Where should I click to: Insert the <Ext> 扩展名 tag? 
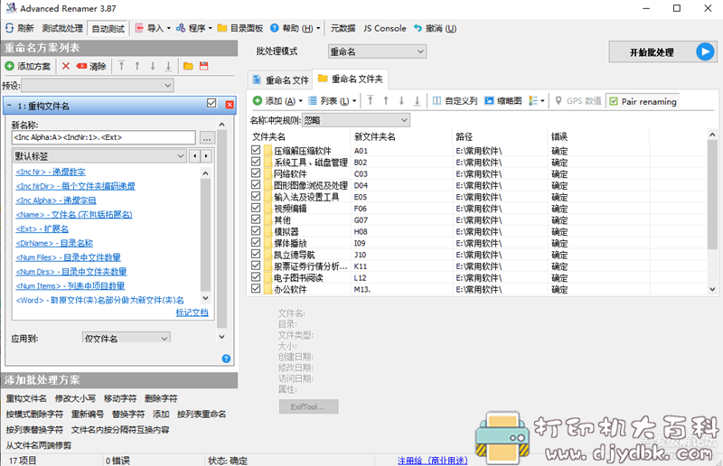click(42, 228)
